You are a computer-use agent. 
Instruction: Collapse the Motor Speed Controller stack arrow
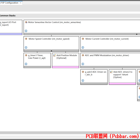click(51, 51)
